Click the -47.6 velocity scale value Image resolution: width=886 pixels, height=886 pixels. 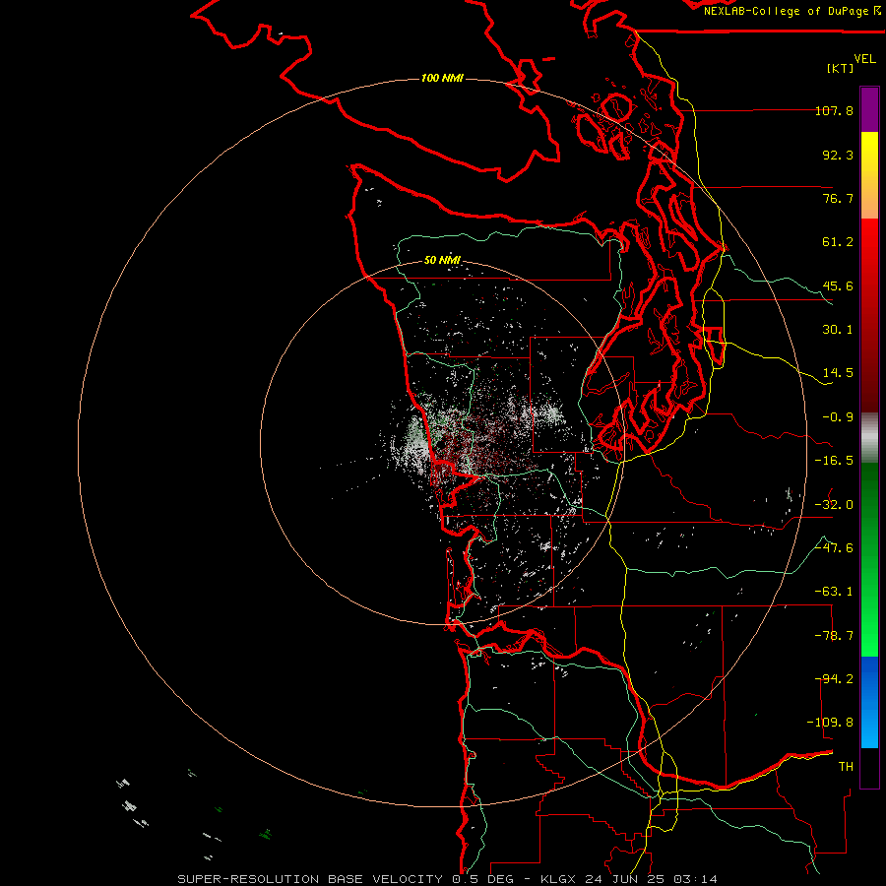click(834, 548)
